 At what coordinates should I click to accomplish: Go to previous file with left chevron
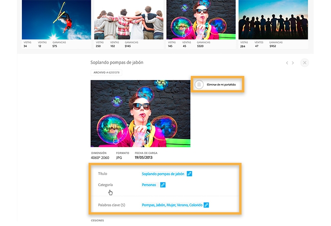pyautogui.click(x=287, y=63)
